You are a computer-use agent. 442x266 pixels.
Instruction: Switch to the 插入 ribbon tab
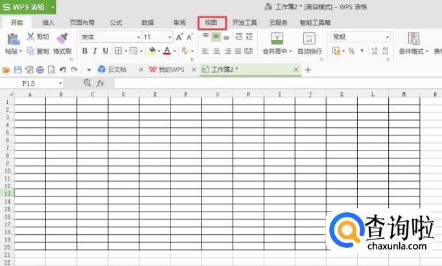pyautogui.click(x=48, y=23)
